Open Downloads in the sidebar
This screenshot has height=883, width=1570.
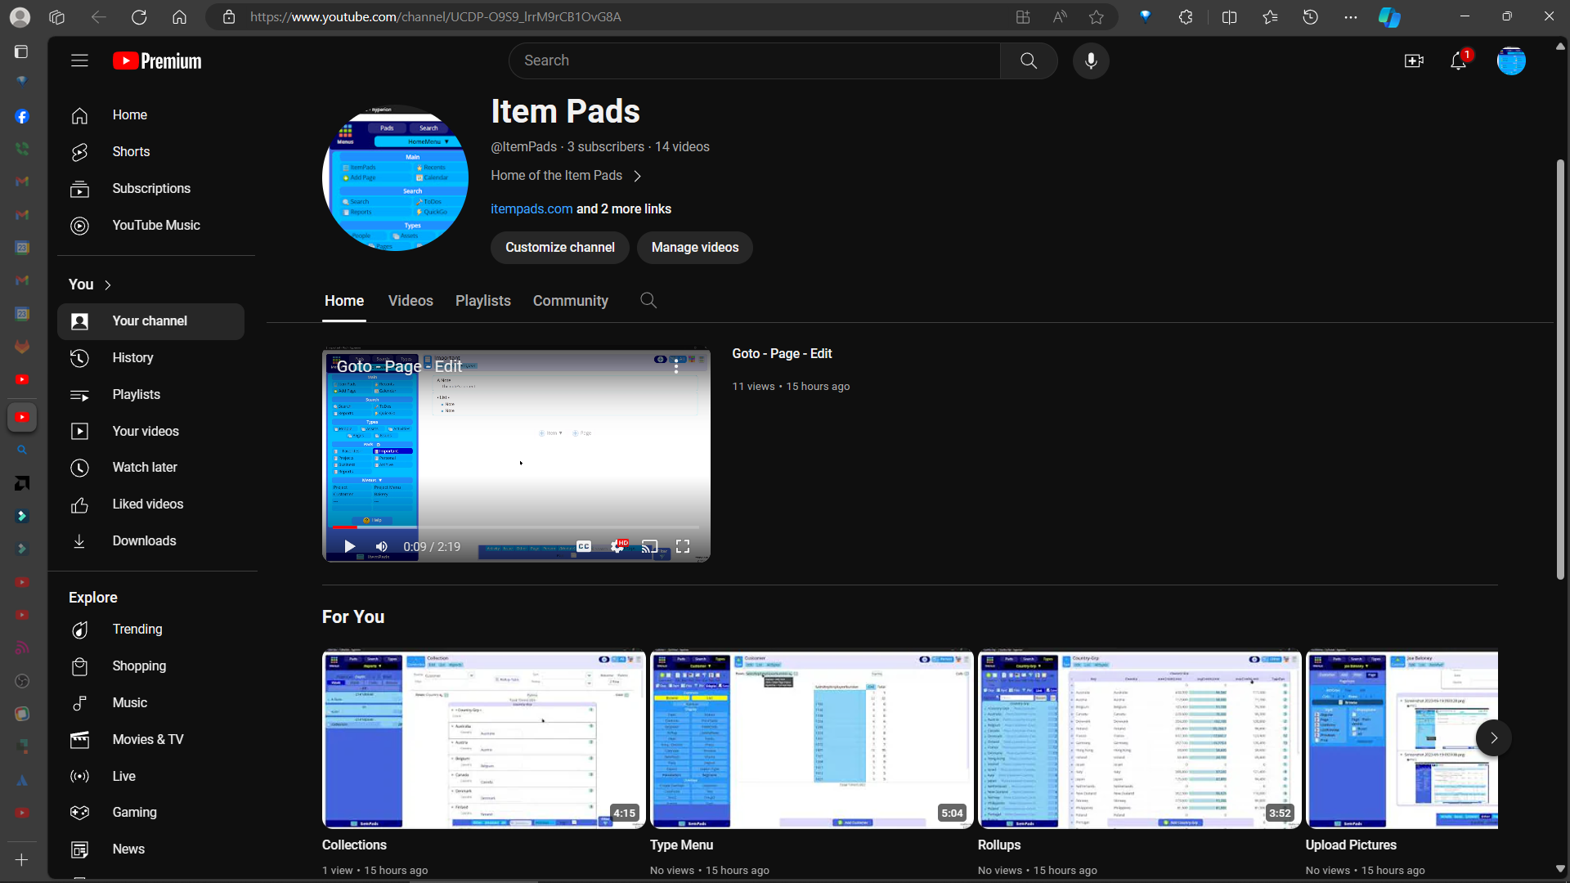click(x=150, y=541)
